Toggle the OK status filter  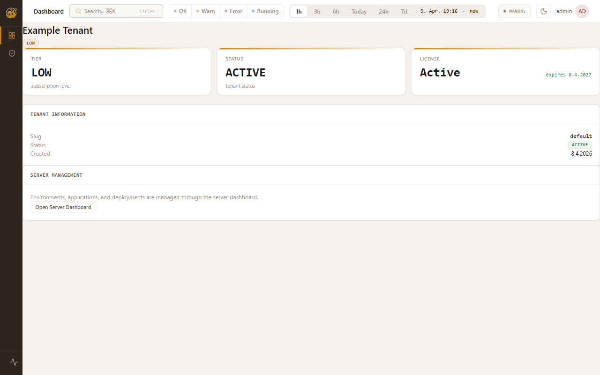(180, 11)
